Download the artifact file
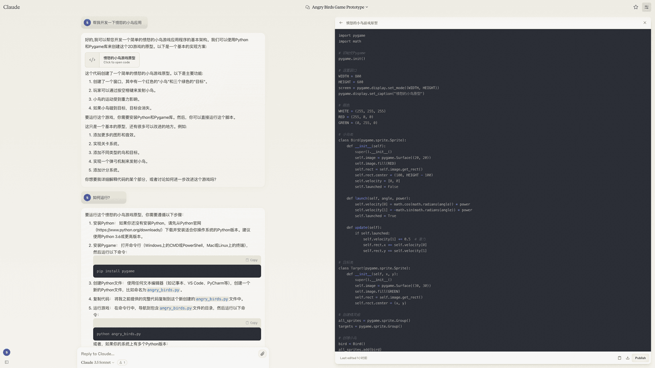Viewport: 655px width, 368px height. 627,358
